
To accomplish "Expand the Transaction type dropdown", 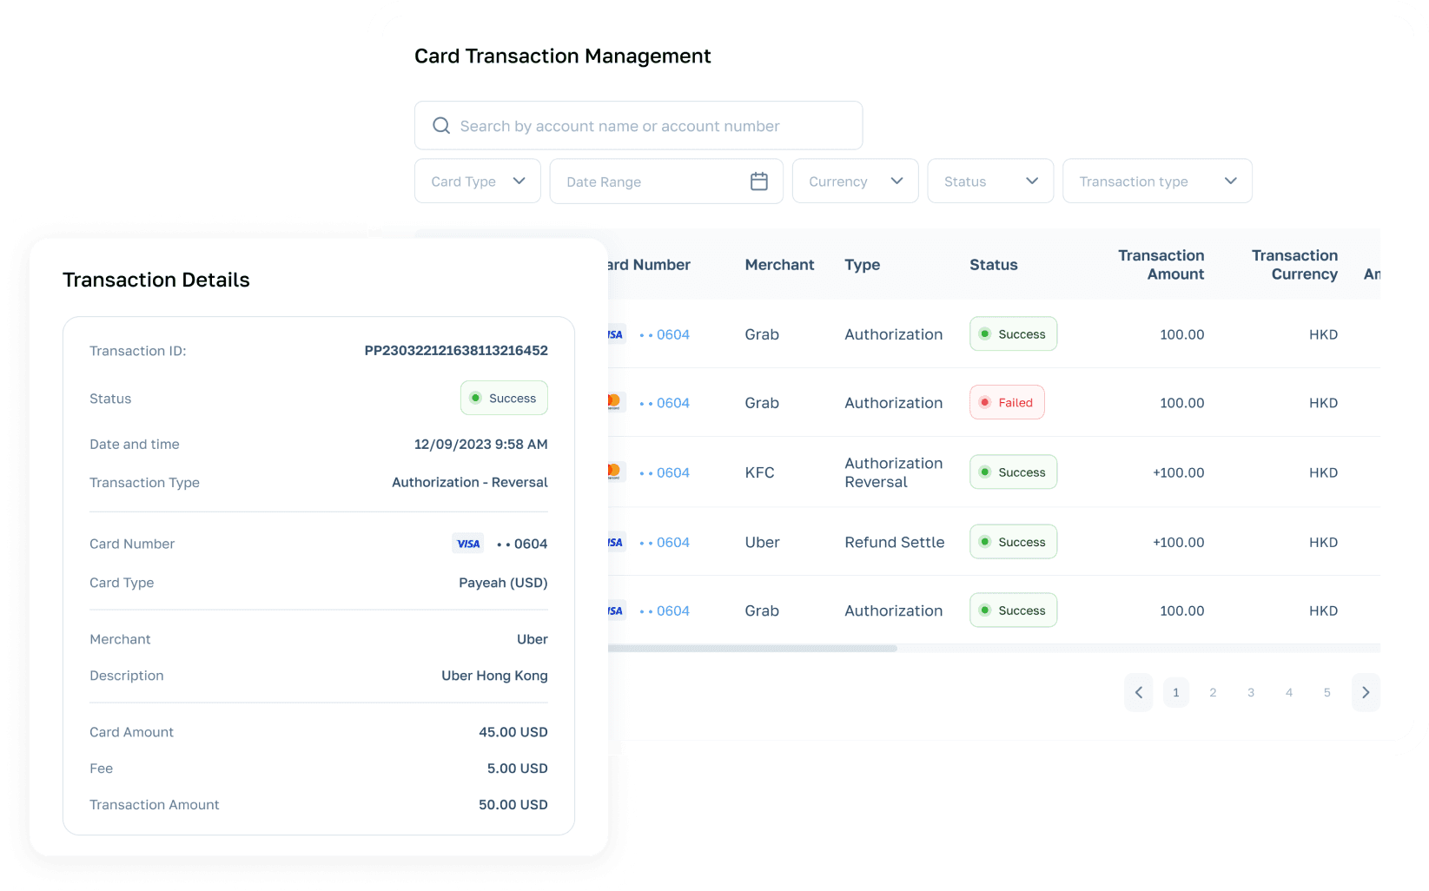I will 1157,181.
